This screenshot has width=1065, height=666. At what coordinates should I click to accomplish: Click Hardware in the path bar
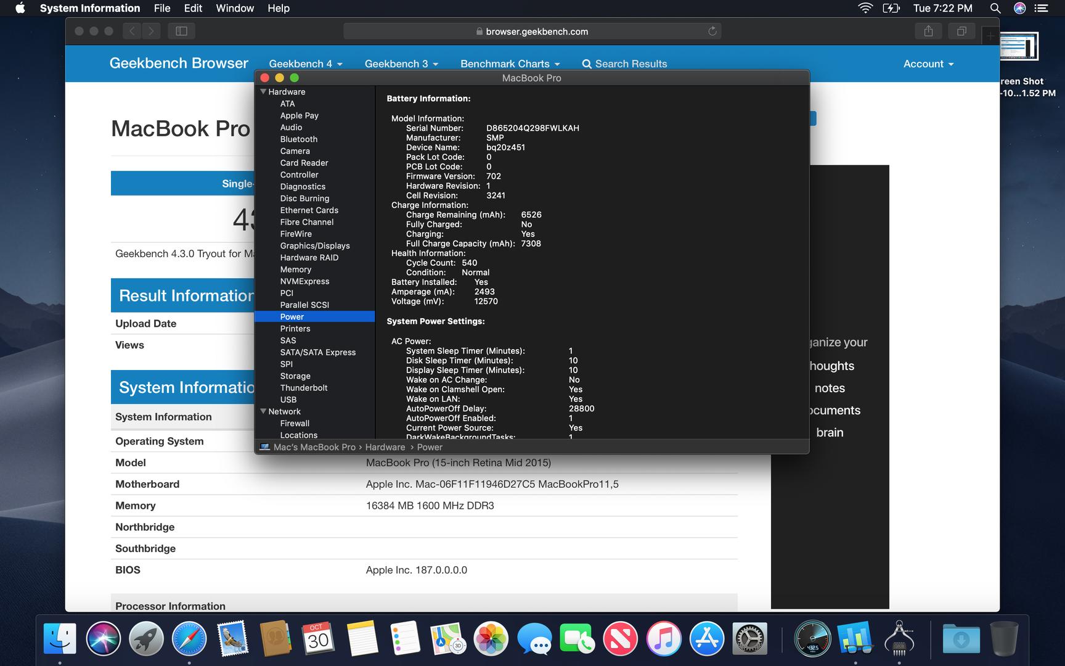click(x=385, y=447)
